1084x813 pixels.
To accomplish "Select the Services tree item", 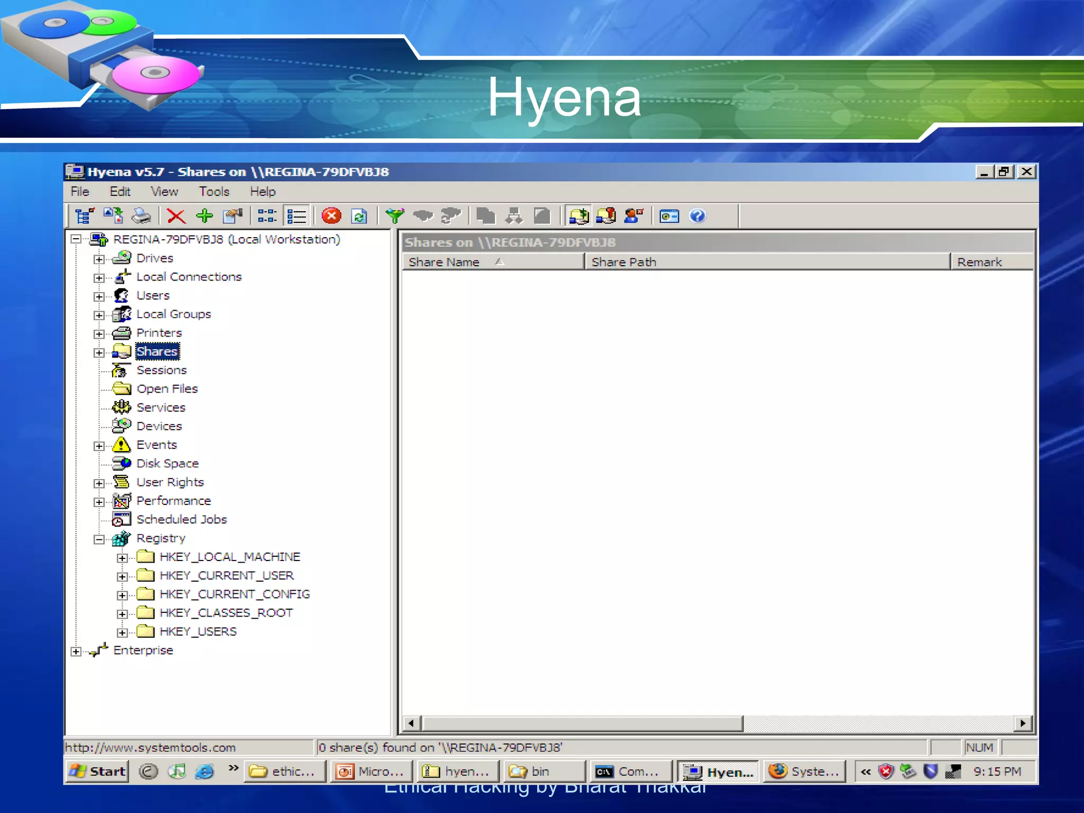I will click(161, 408).
